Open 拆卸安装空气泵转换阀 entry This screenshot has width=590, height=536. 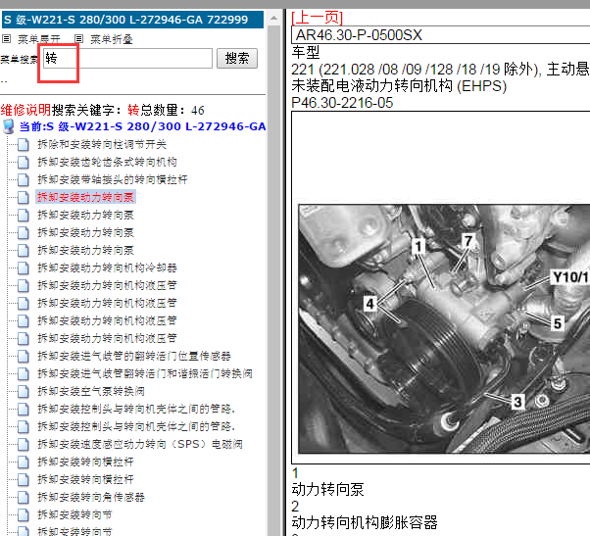pos(91,391)
